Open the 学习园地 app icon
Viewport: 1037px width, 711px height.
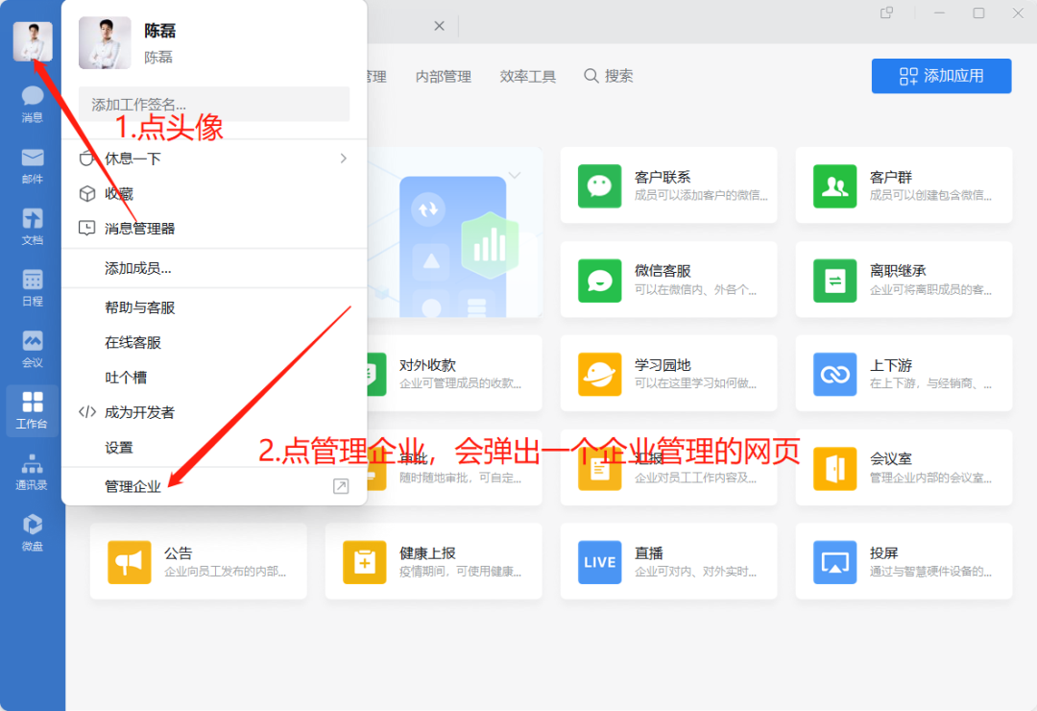tap(599, 374)
